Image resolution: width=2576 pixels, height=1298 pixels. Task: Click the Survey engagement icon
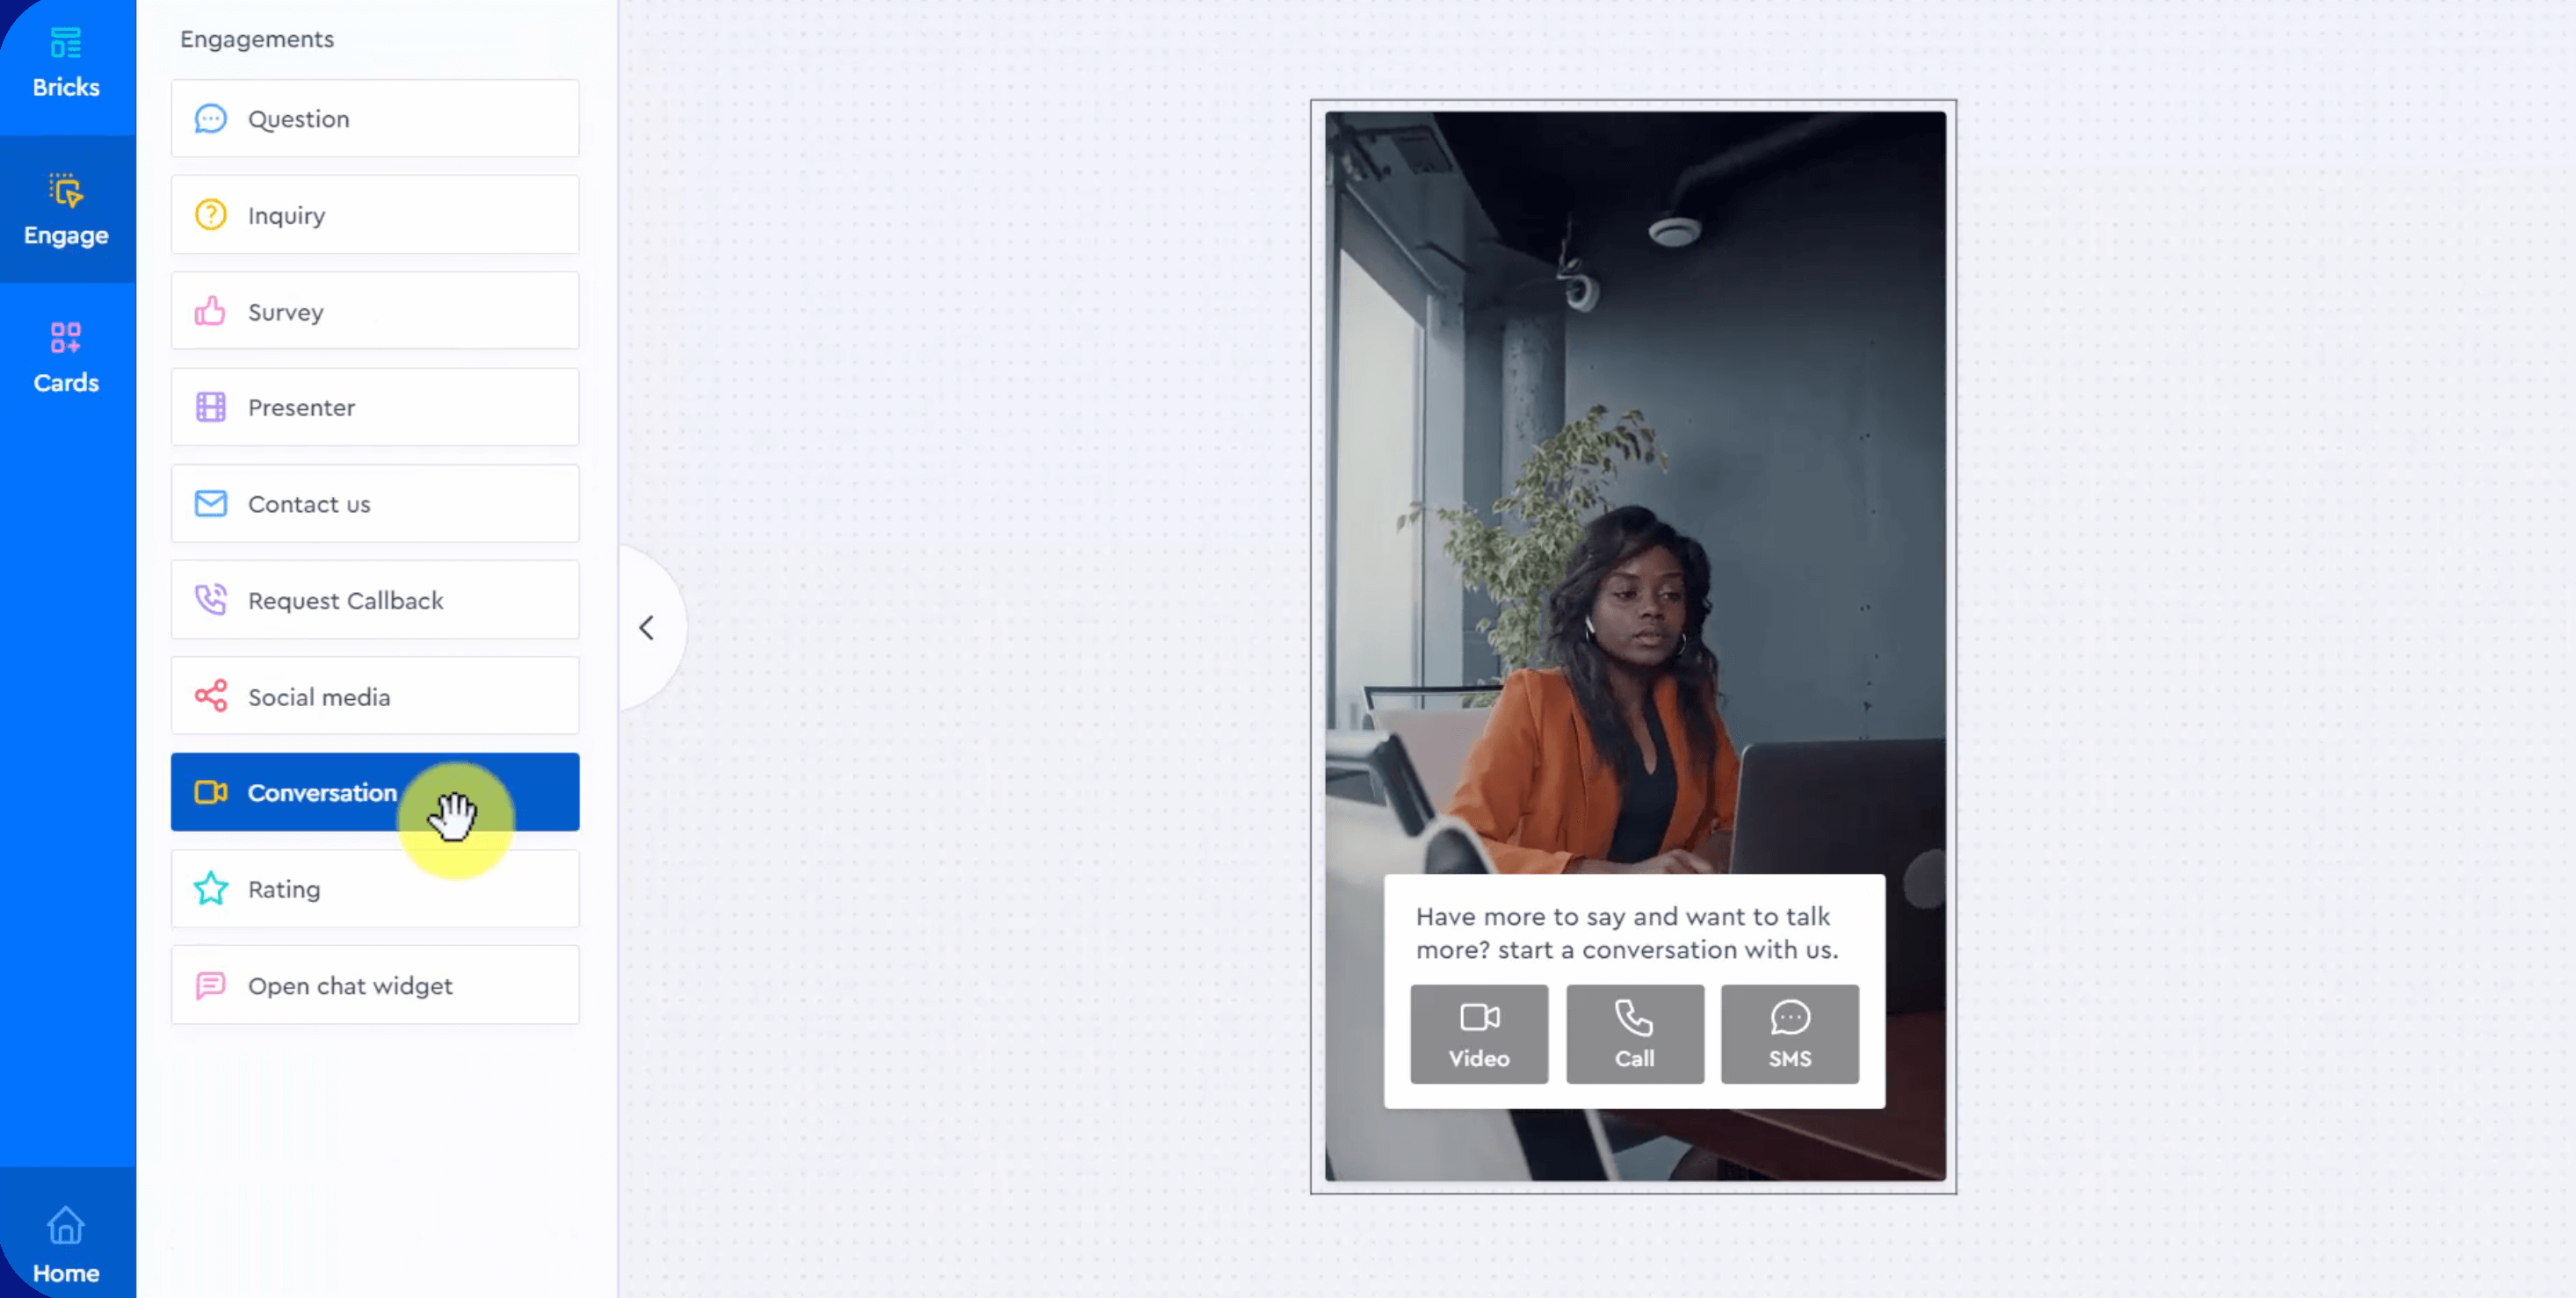click(x=210, y=311)
